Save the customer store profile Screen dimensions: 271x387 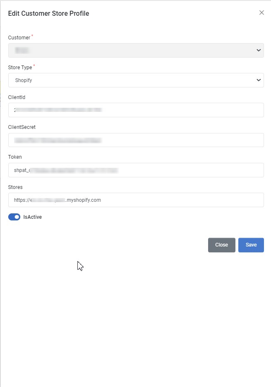(251, 245)
